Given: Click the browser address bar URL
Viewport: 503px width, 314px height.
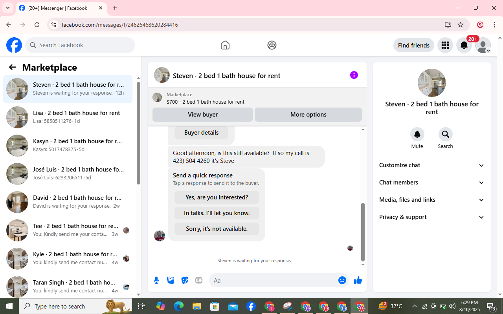Looking at the screenshot, I should click(120, 25).
